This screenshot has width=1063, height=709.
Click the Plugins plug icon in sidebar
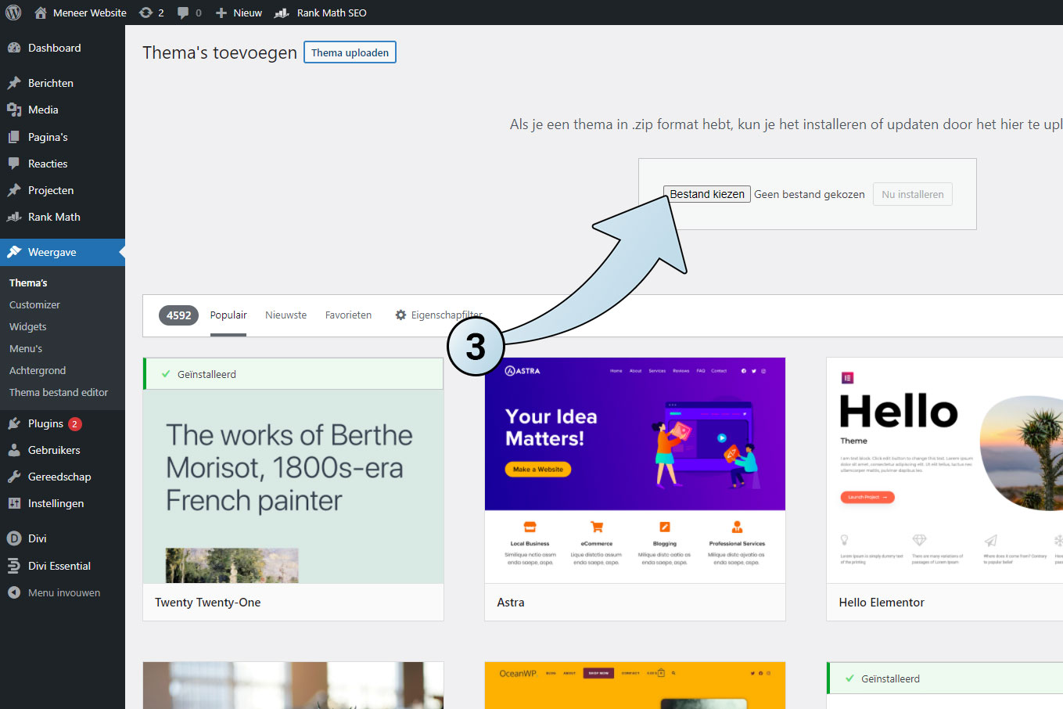pos(14,423)
